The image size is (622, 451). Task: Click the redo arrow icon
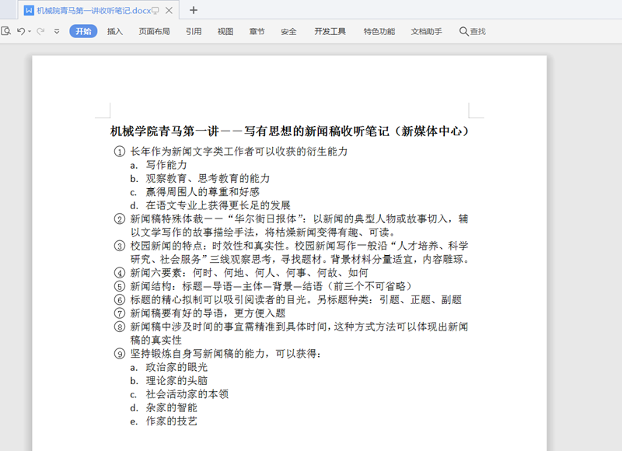(40, 31)
